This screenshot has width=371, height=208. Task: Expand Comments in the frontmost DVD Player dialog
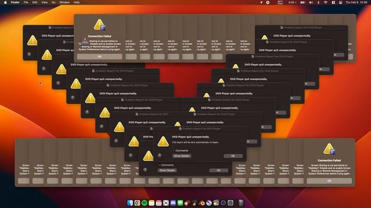pos(174,150)
